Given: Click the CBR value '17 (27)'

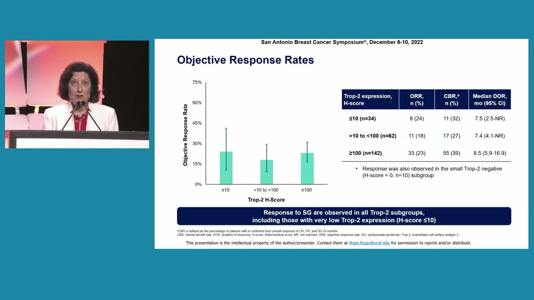Looking at the screenshot, I should [452, 136].
